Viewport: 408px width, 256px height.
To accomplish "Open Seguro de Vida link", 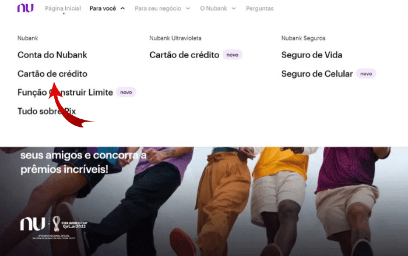I will click(x=312, y=55).
